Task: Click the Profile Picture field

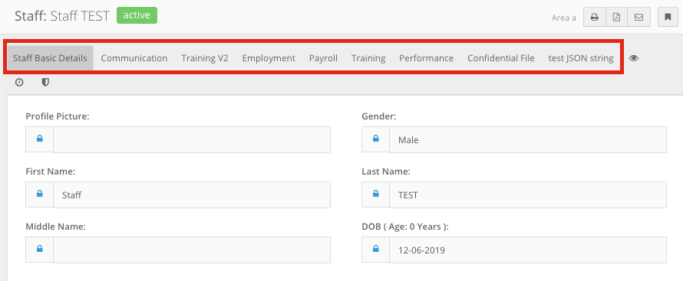Action: click(x=192, y=139)
